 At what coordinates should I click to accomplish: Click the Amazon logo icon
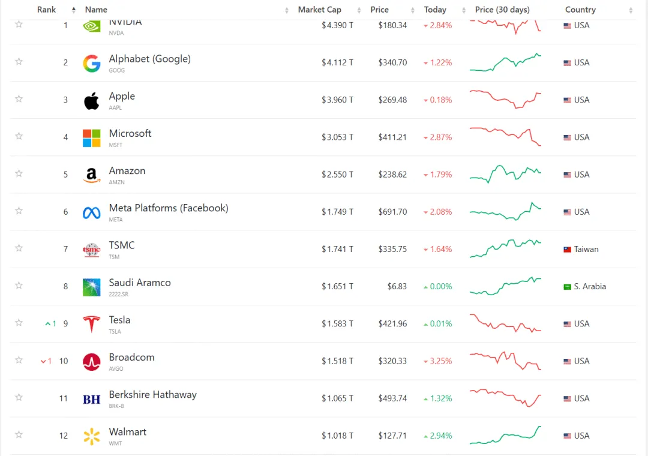(x=92, y=175)
